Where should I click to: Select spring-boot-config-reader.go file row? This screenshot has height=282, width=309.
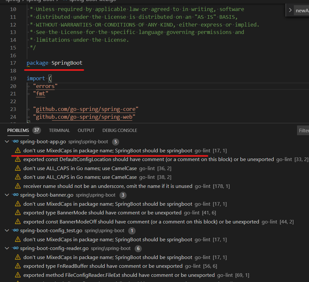point(154,248)
